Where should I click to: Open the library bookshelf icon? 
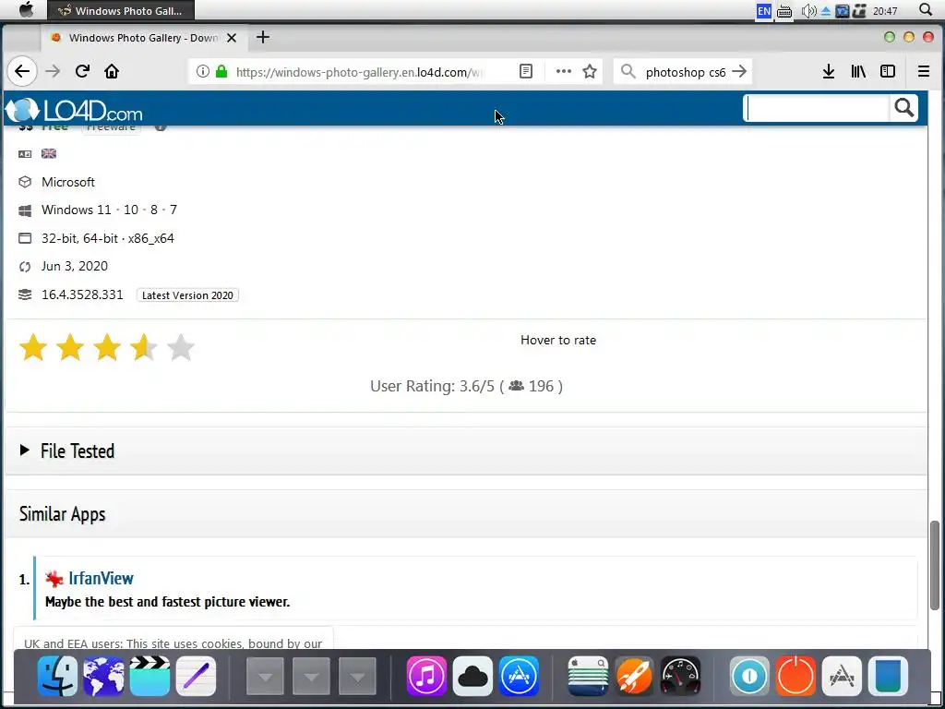[858, 72]
